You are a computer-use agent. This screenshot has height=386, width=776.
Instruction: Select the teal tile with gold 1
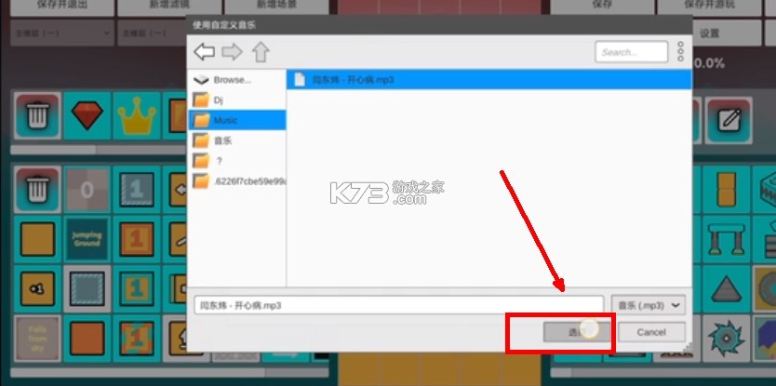pyautogui.click(x=137, y=288)
